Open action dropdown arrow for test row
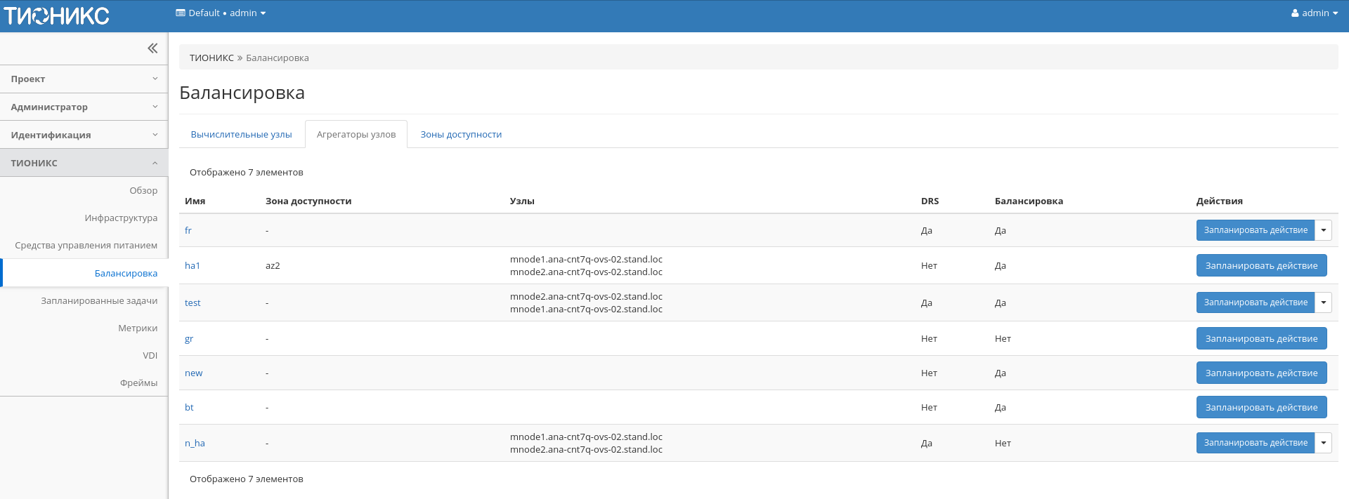The image size is (1349, 499). coord(1323,302)
